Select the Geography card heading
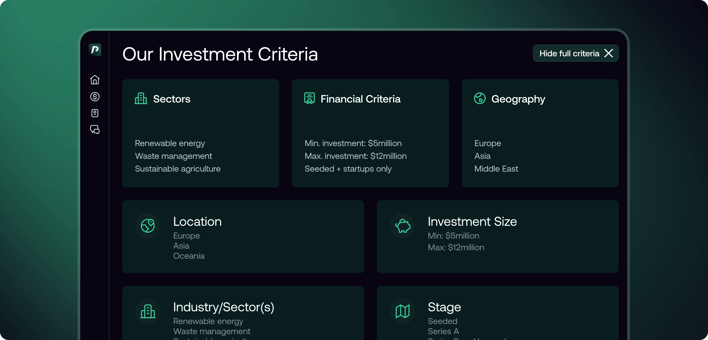Image resolution: width=708 pixels, height=340 pixels. pyautogui.click(x=518, y=99)
